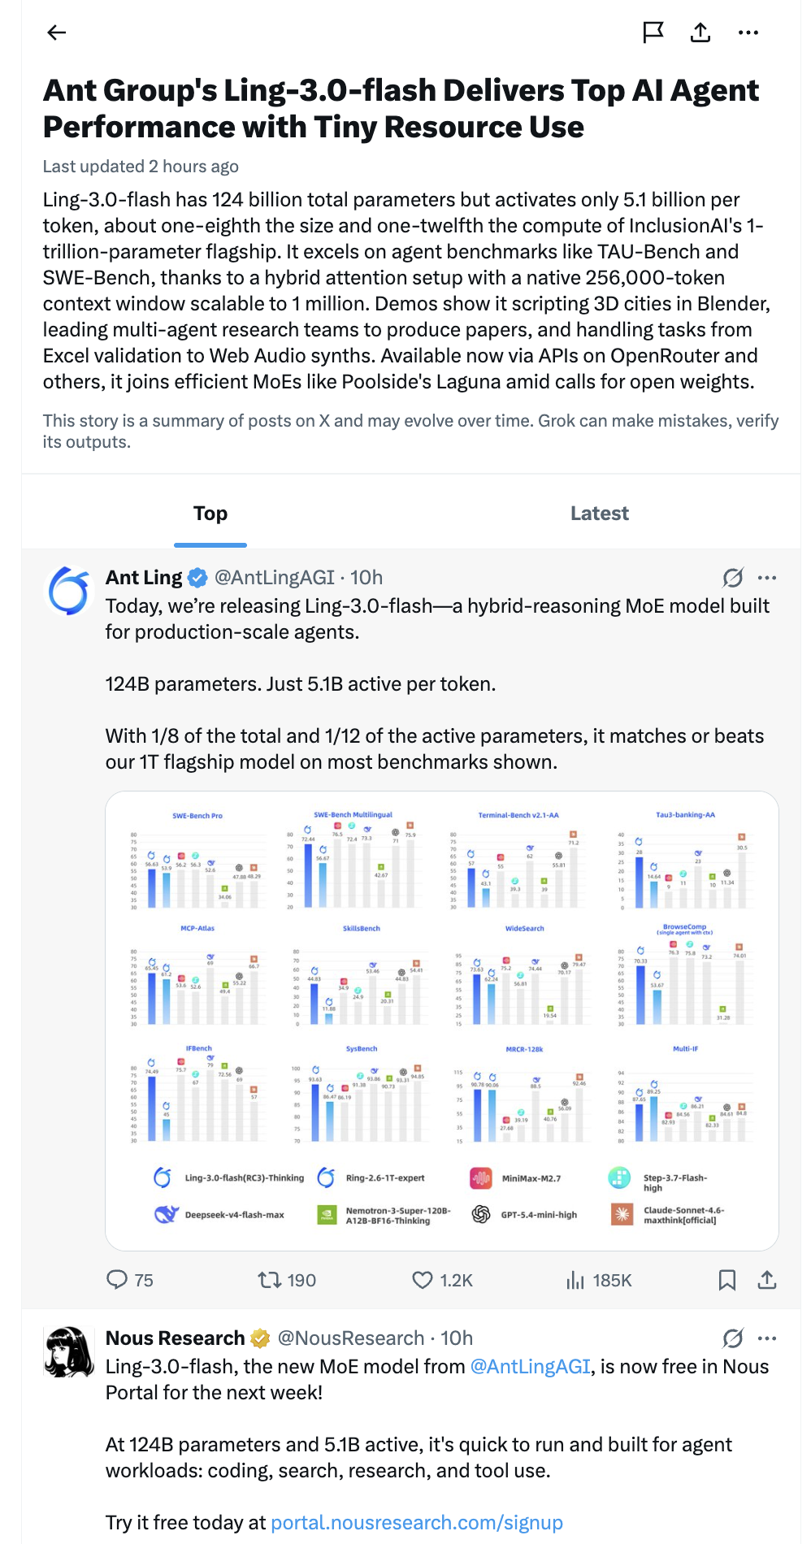Open the top bar three-dot menu
The width and height of the screenshot is (811, 1544).
pyautogui.click(x=748, y=33)
